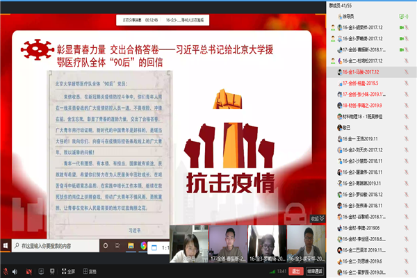Click muted mic icon on 18-材创 2019.9 row
This screenshot has width=417, height=278.
[407, 106]
